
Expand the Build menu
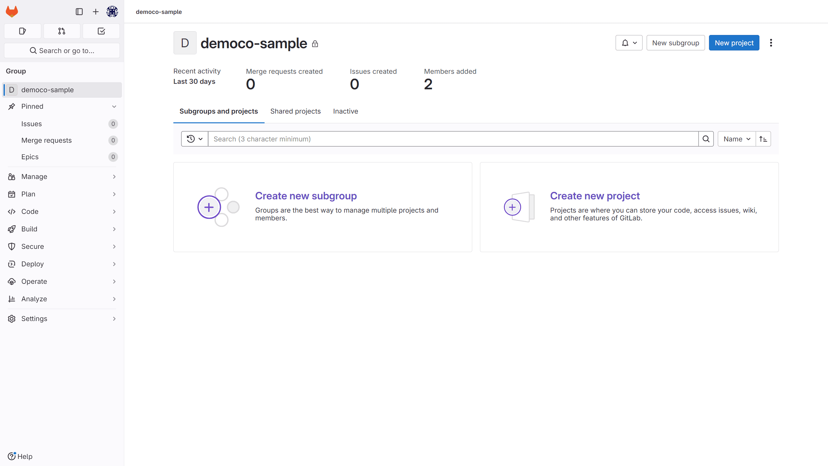click(62, 229)
